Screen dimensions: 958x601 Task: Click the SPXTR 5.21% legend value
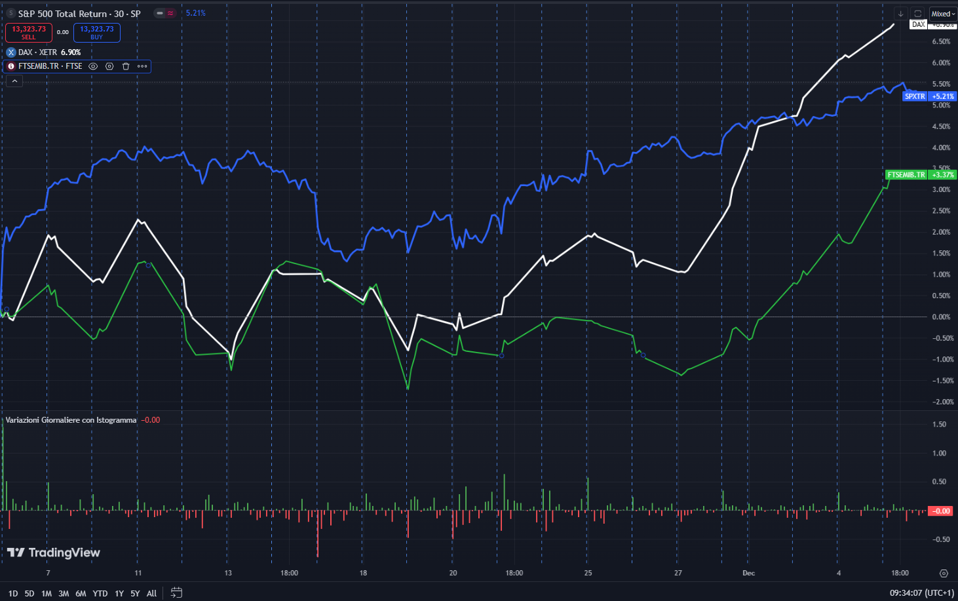pyautogui.click(x=195, y=13)
